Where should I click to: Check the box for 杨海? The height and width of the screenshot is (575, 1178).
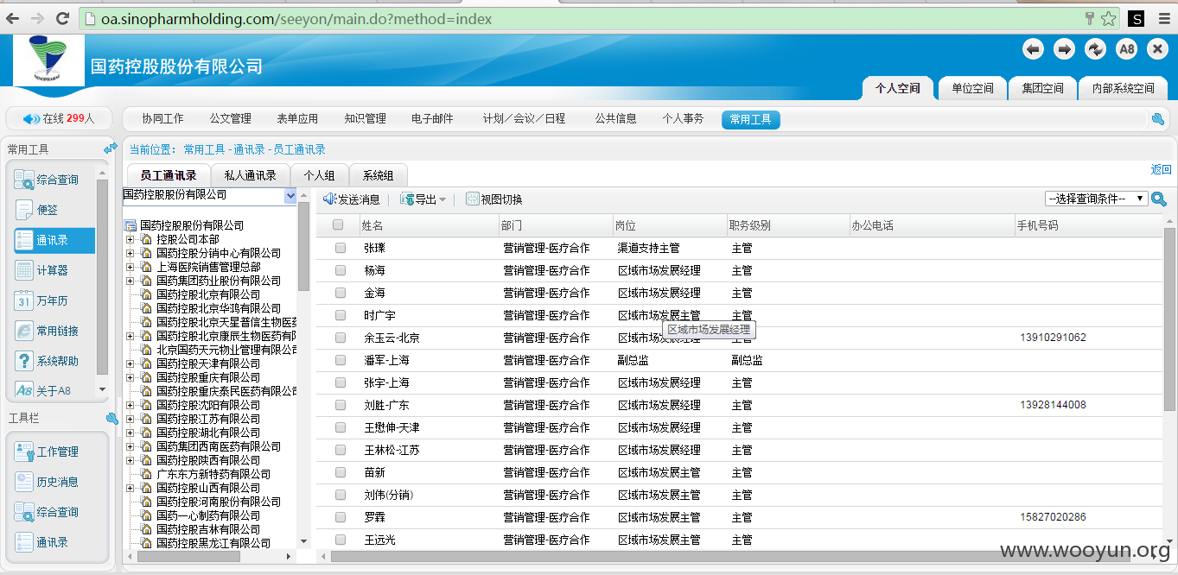click(341, 270)
